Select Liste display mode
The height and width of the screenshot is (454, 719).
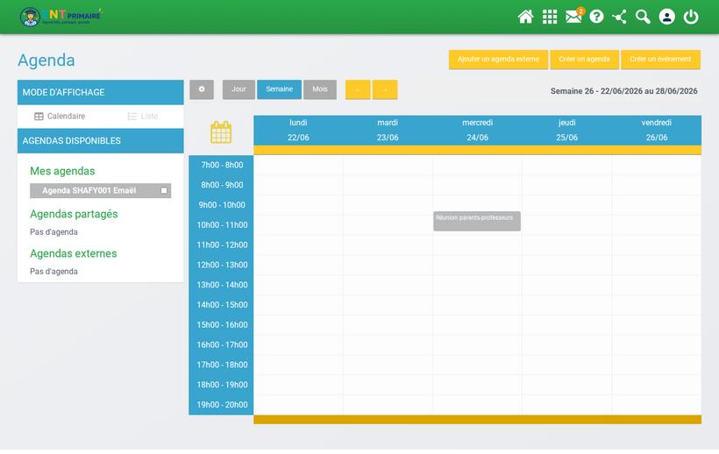[143, 117]
